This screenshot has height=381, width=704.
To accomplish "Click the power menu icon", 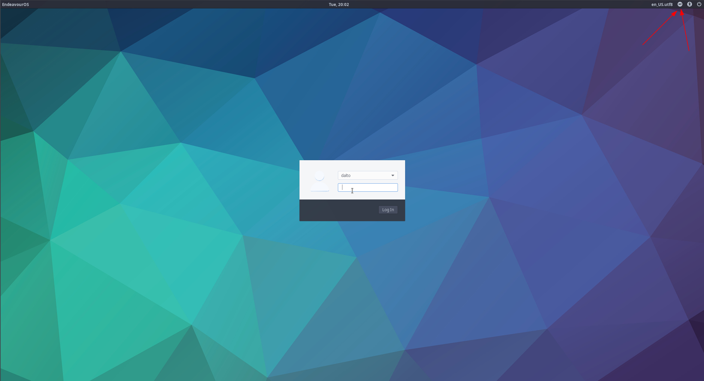I will pos(699,4).
